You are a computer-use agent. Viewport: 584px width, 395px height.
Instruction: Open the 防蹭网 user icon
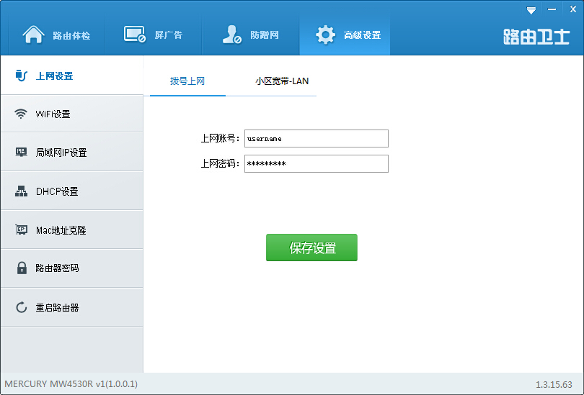pyautogui.click(x=231, y=35)
